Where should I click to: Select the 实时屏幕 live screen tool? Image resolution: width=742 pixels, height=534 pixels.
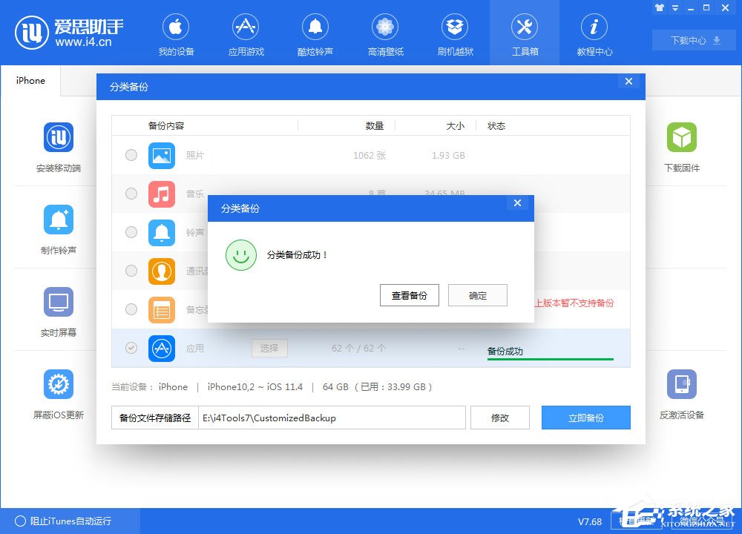click(x=59, y=310)
